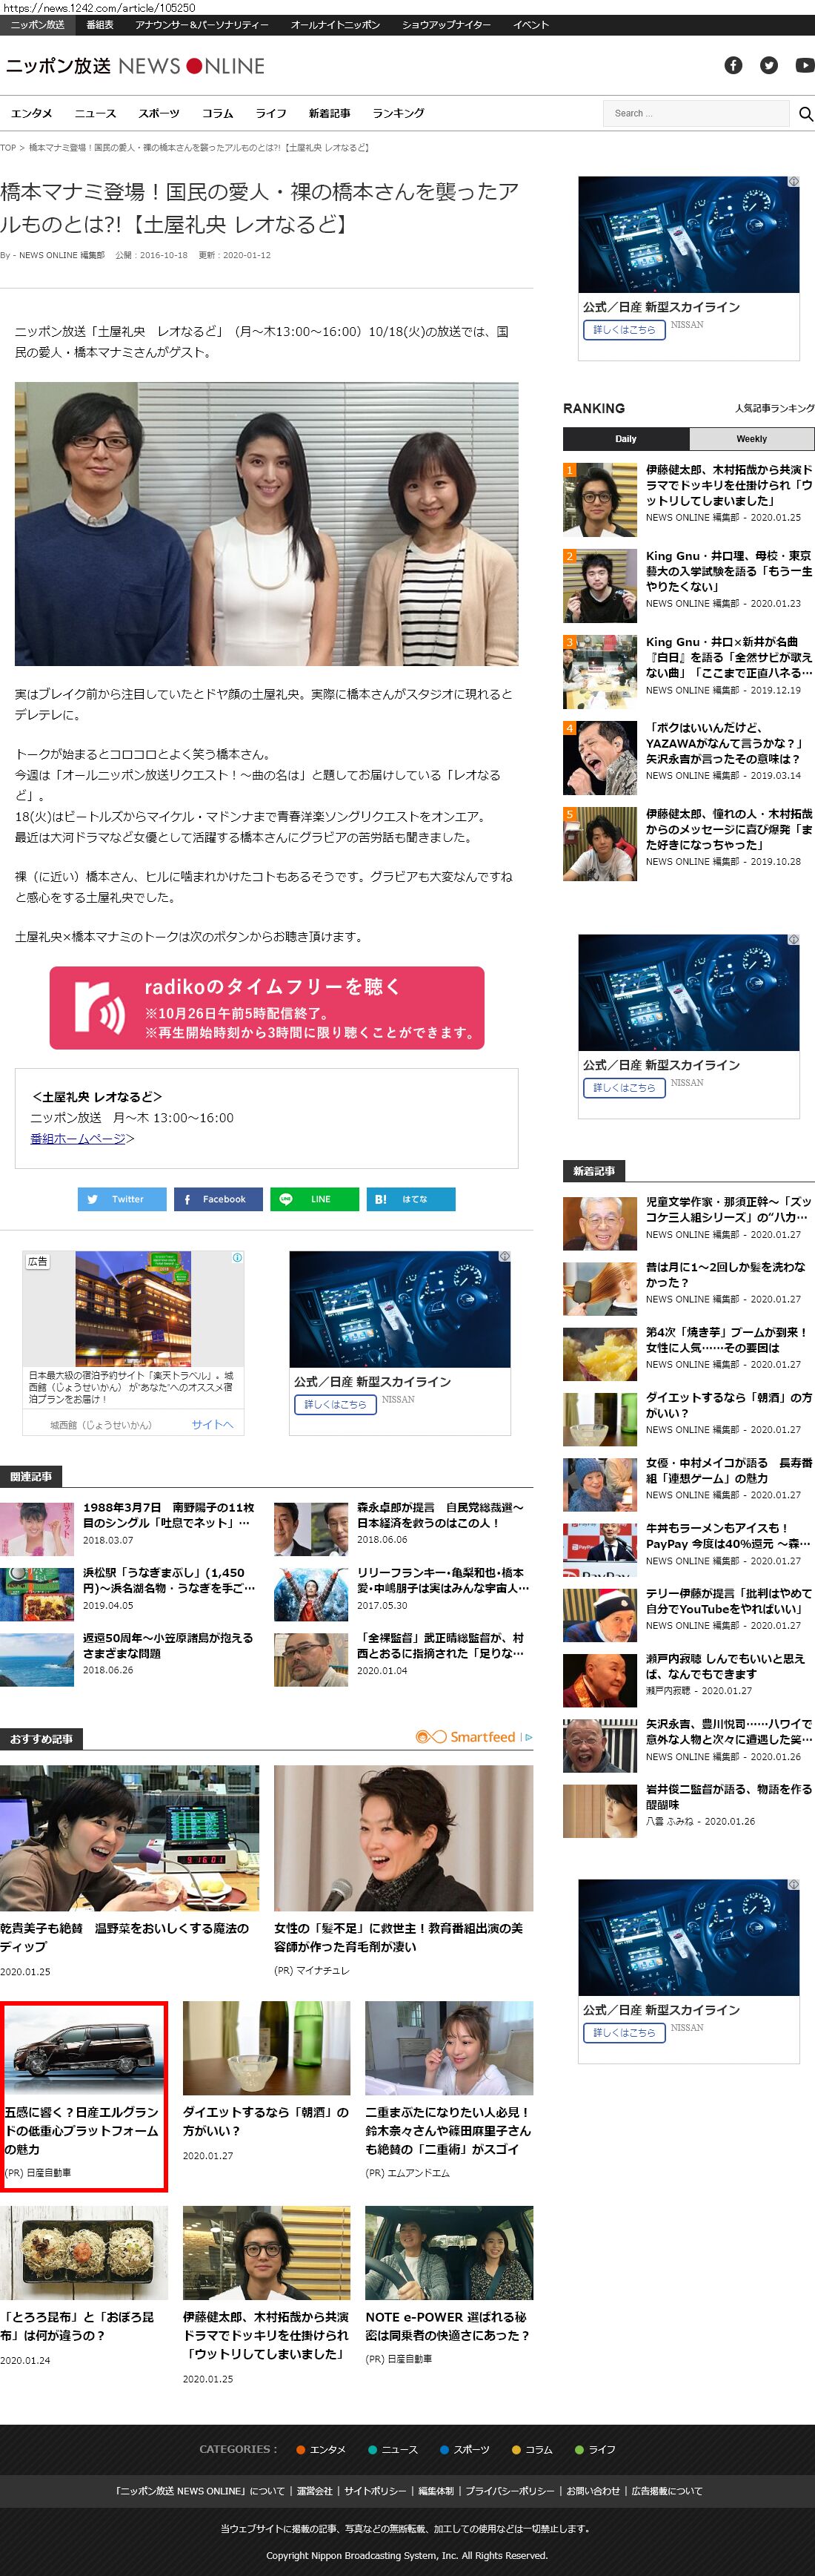Click the 番組ホームページ link
The height and width of the screenshot is (2576, 815).
[x=78, y=1138]
